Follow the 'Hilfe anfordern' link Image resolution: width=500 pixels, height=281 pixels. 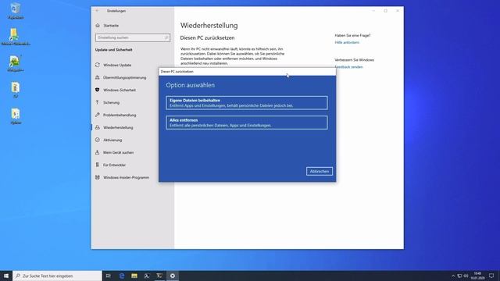coord(347,42)
